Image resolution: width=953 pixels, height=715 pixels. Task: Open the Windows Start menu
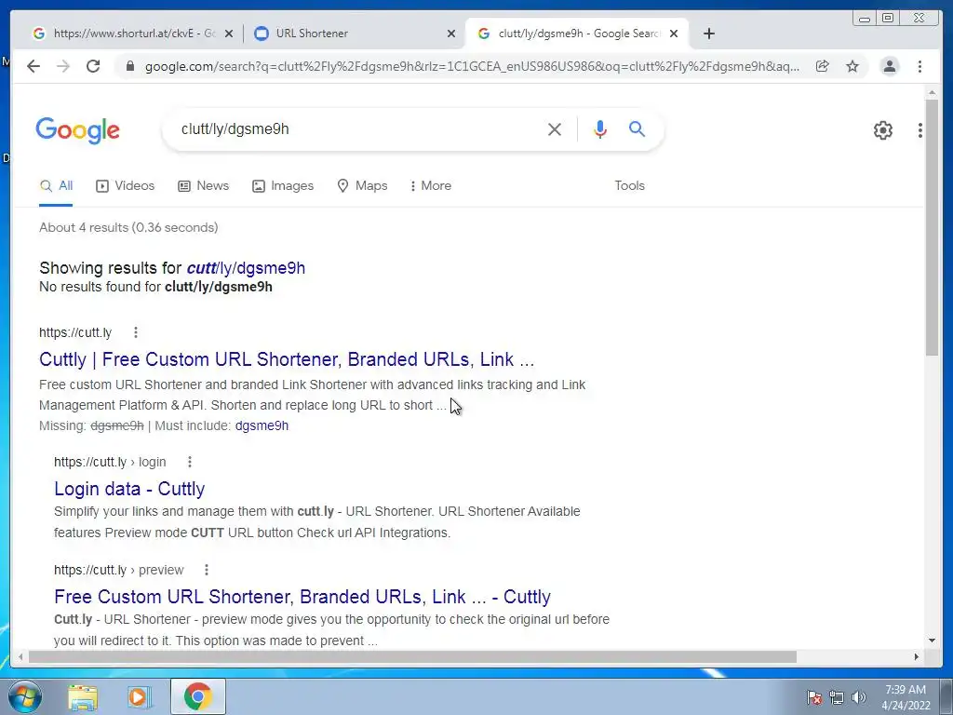point(25,696)
